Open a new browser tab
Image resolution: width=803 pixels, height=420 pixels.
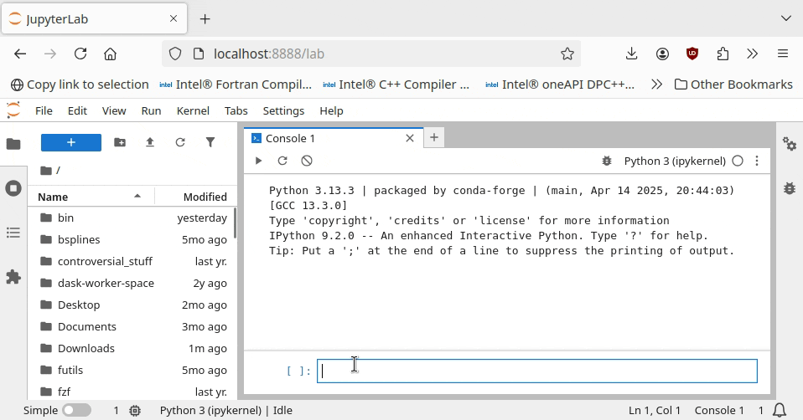[205, 19]
